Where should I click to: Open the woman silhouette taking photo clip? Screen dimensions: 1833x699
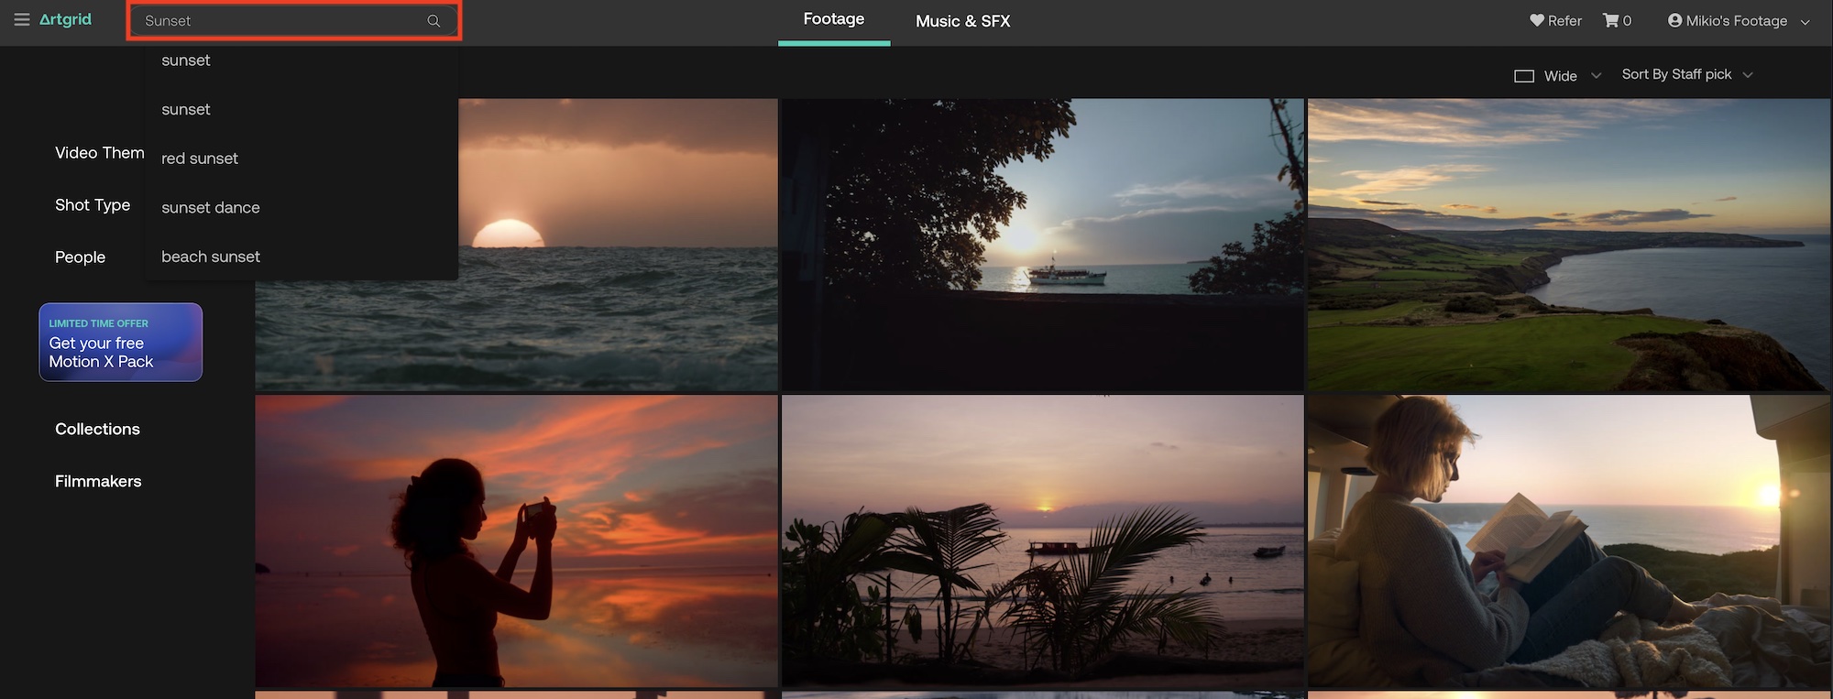click(516, 541)
